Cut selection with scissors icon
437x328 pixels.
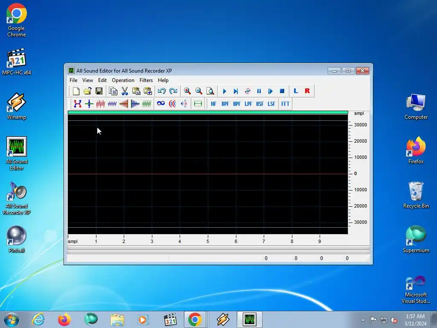coord(125,91)
